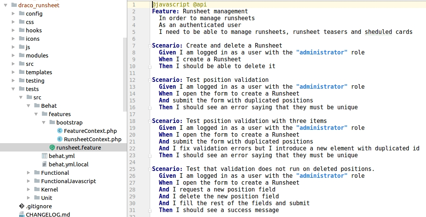Click the .gitignore git icon
The height and width of the screenshot is (217, 426).
tap(22, 206)
